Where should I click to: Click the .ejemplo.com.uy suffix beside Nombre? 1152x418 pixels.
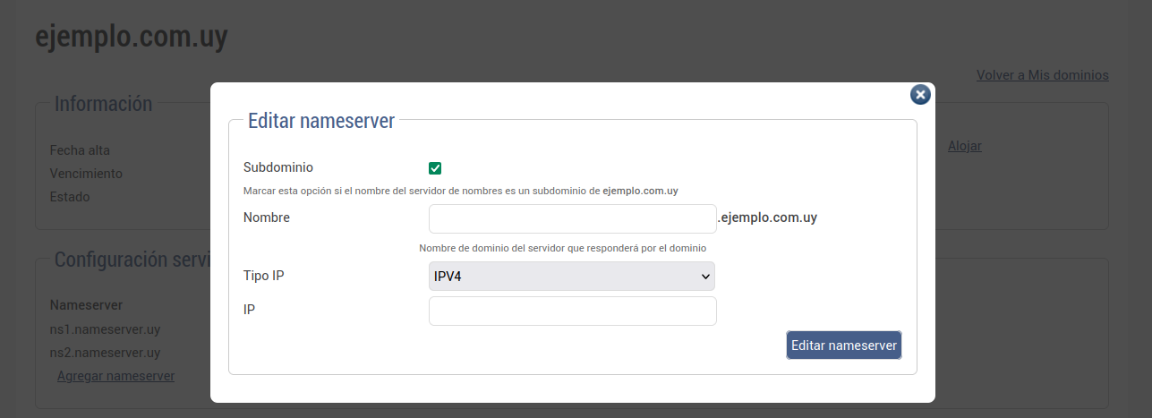point(767,218)
